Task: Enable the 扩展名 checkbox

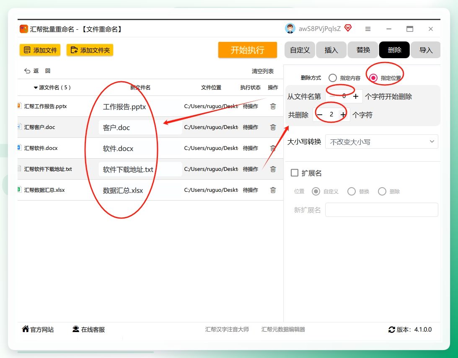Action: coord(295,173)
